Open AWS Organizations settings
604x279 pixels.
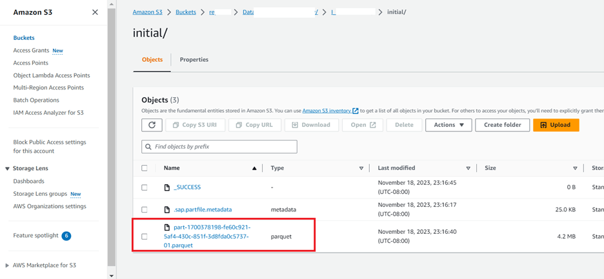tap(50, 206)
